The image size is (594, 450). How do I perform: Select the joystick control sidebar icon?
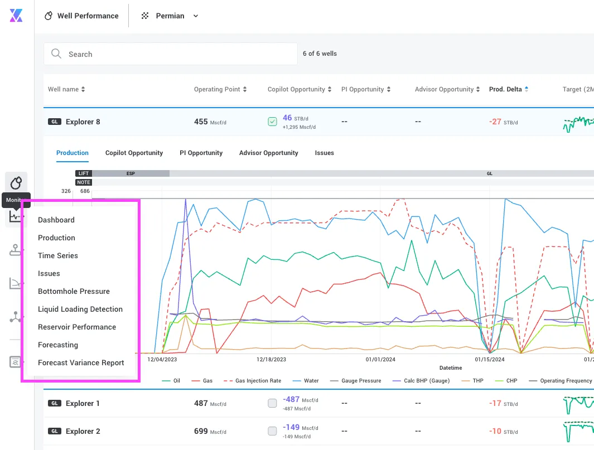15,250
